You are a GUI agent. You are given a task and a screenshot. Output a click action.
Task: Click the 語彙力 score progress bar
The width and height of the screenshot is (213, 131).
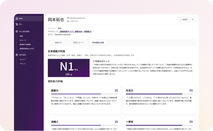coord(84,94)
